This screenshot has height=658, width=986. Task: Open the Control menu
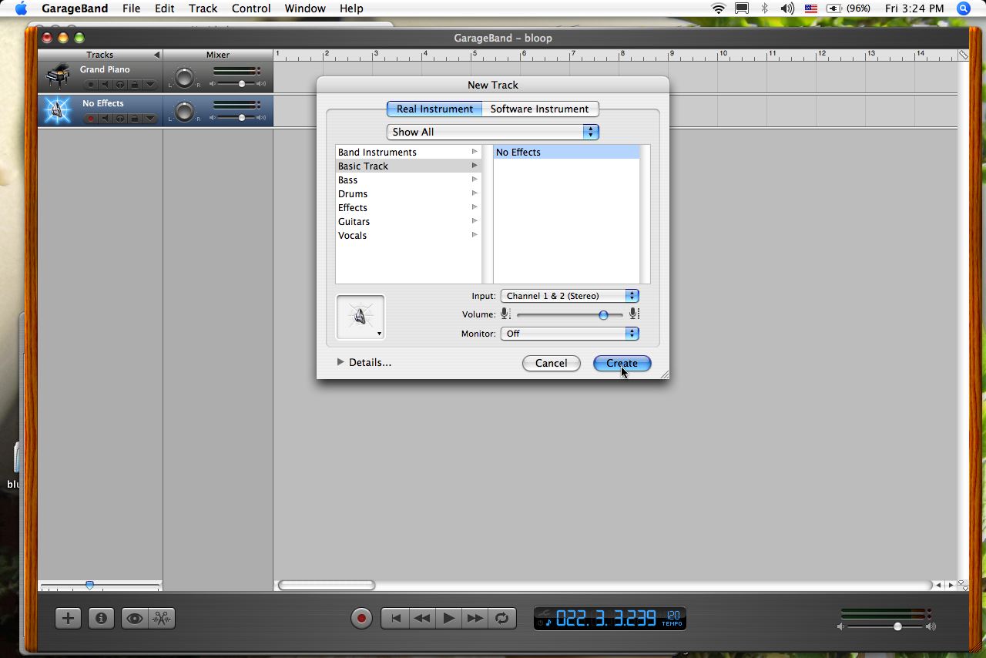(251, 8)
